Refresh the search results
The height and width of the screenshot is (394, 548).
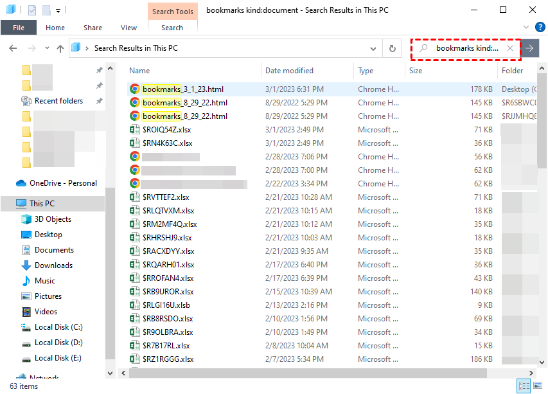point(392,49)
